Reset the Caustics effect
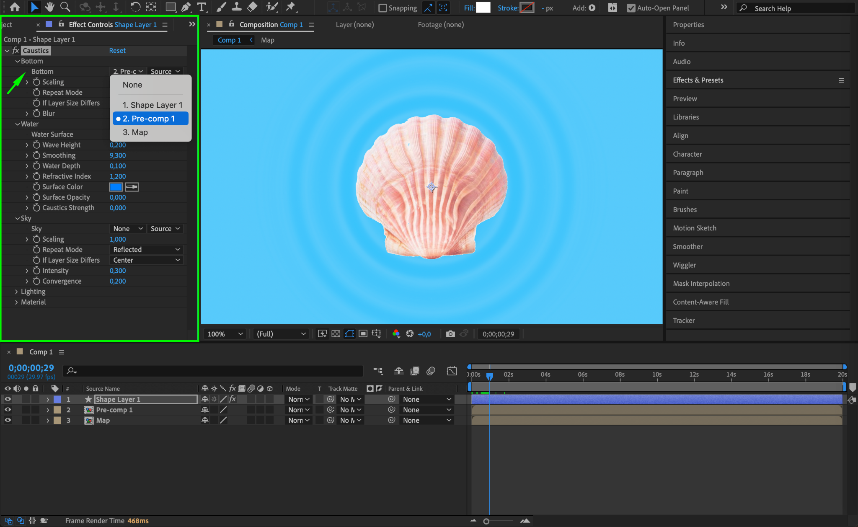858x527 pixels. pyautogui.click(x=117, y=51)
